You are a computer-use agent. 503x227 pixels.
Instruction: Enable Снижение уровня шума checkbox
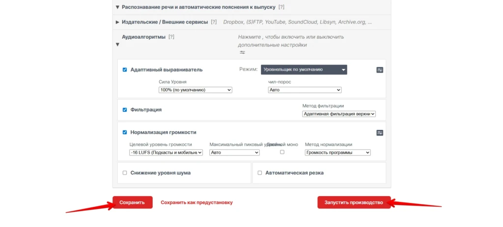pos(125,173)
